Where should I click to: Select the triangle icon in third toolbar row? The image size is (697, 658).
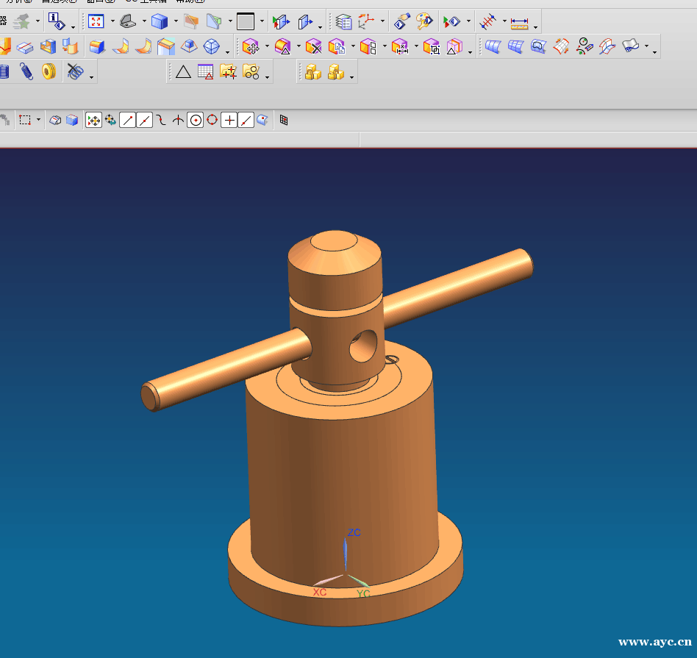183,71
